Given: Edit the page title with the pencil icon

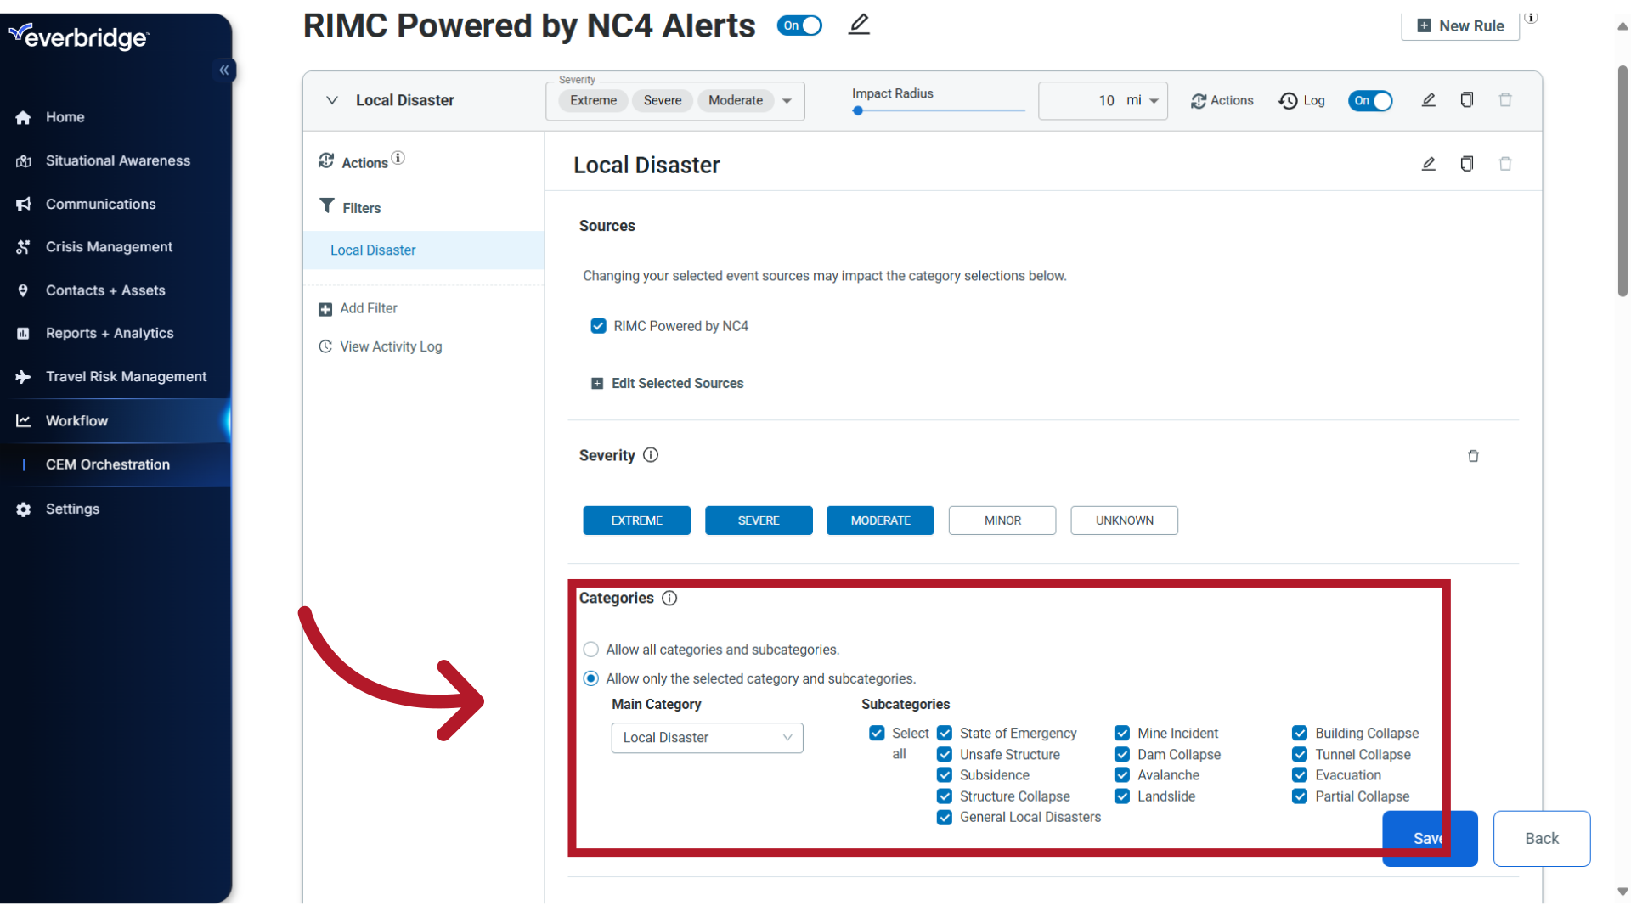Looking at the screenshot, I should (859, 25).
